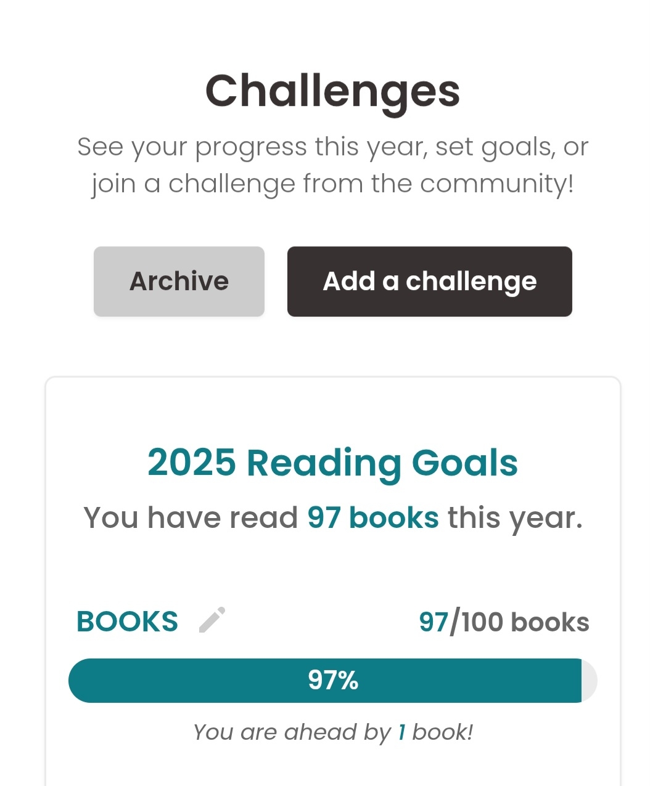The width and height of the screenshot is (650, 786).
Task: Click the unfilled grey end of progress bar
Action: pyautogui.click(x=590, y=681)
